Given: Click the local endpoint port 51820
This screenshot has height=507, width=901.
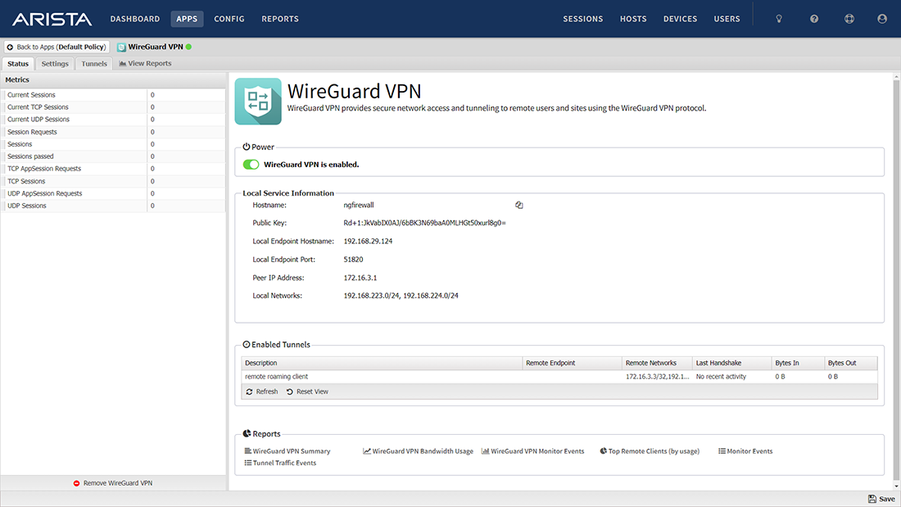Looking at the screenshot, I should tap(353, 260).
